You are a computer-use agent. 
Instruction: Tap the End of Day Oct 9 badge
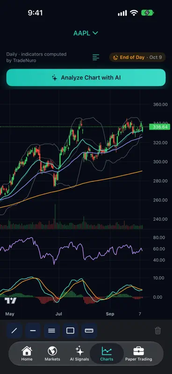(x=137, y=57)
